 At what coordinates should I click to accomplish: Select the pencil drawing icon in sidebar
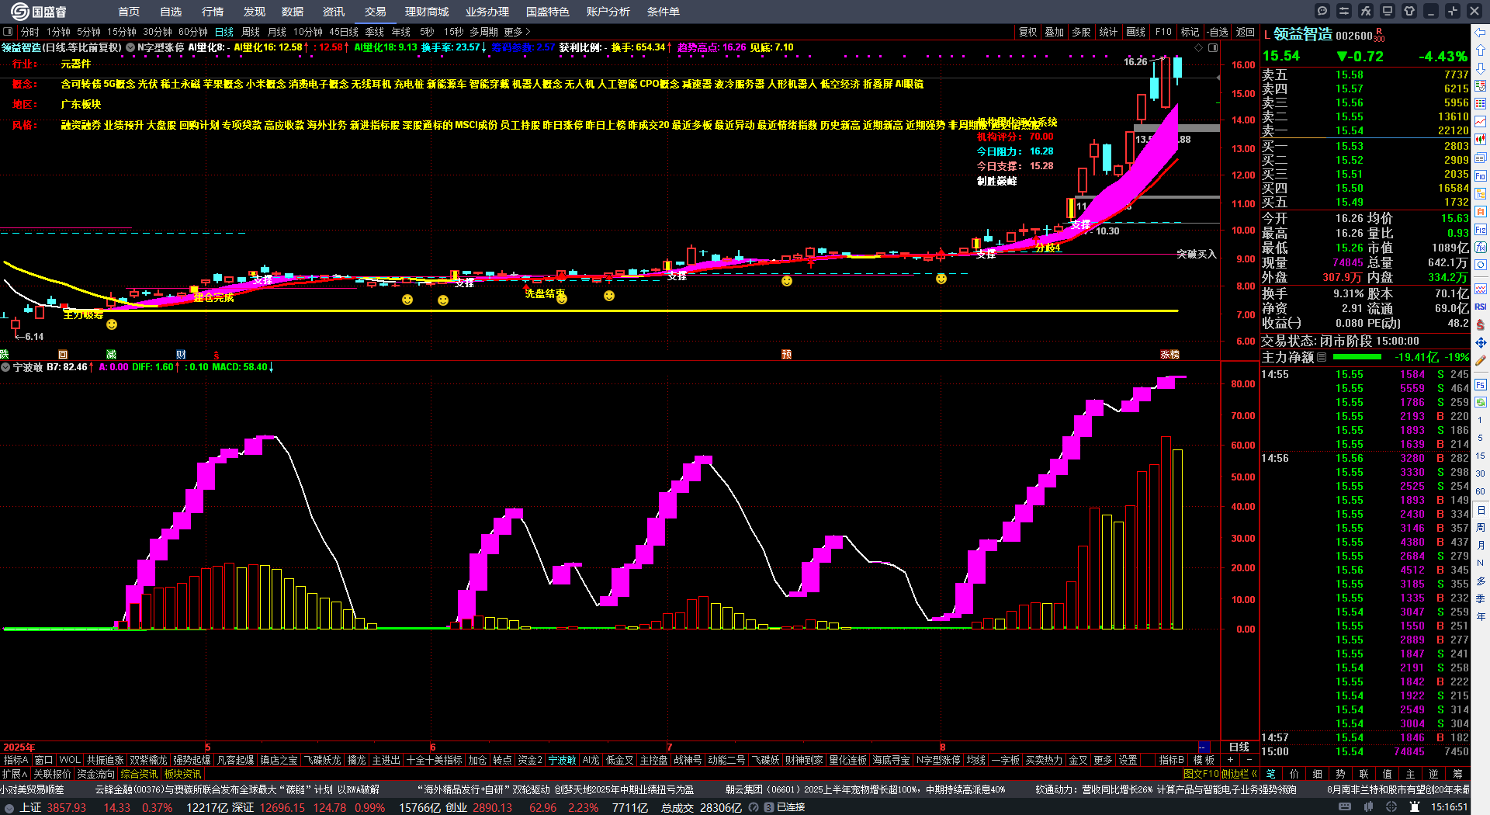pos(1481,361)
